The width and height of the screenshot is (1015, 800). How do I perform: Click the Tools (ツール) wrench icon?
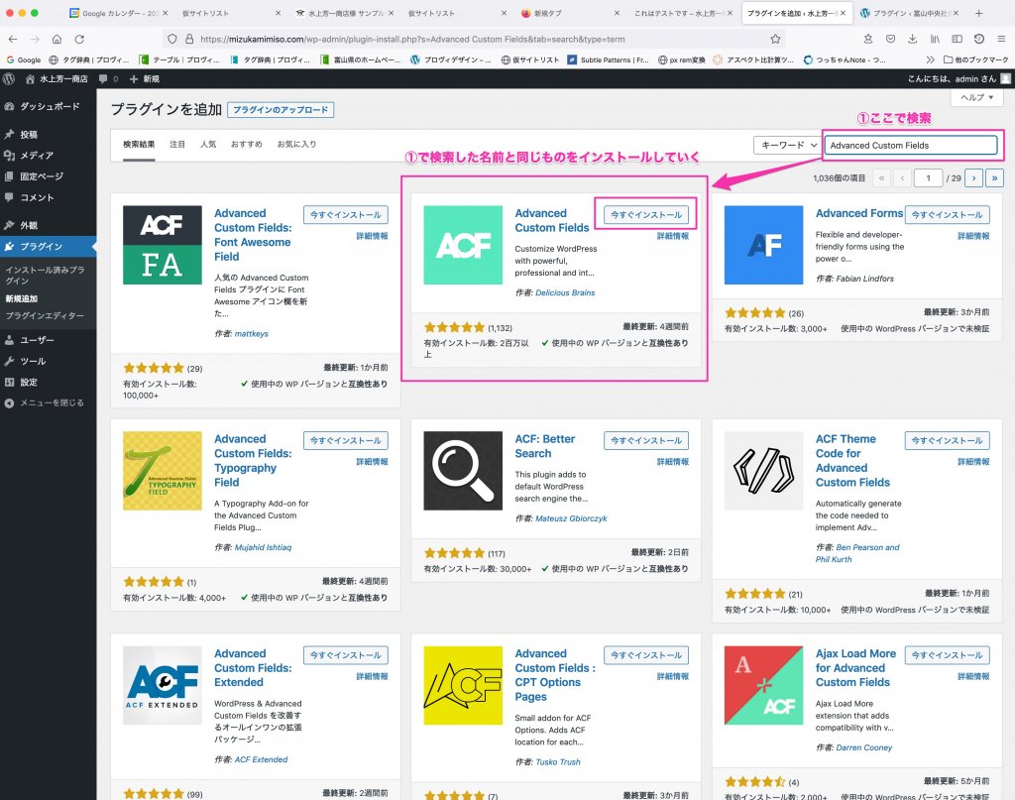[10, 361]
